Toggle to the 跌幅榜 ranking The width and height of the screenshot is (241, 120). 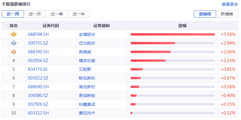point(227,14)
